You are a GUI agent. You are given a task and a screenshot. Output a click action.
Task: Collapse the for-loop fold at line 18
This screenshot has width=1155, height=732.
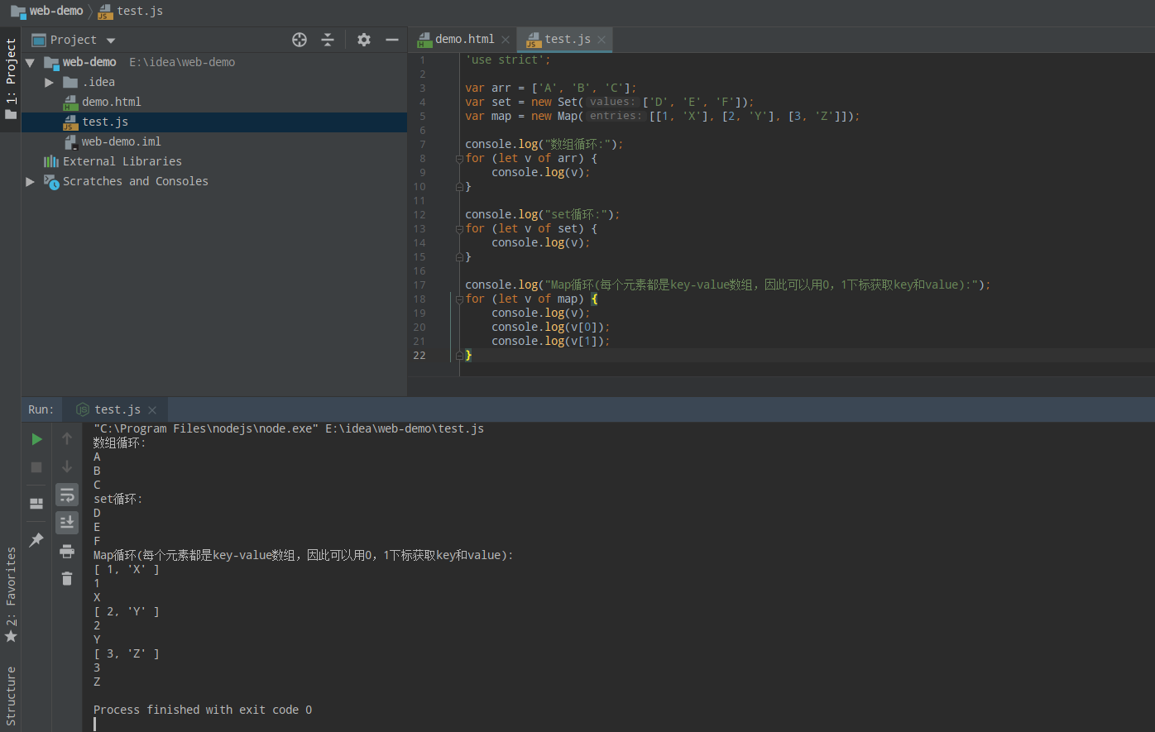pos(459,299)
